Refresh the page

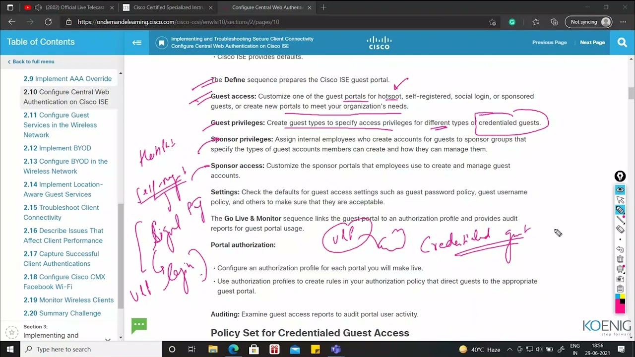coord(48,22)
